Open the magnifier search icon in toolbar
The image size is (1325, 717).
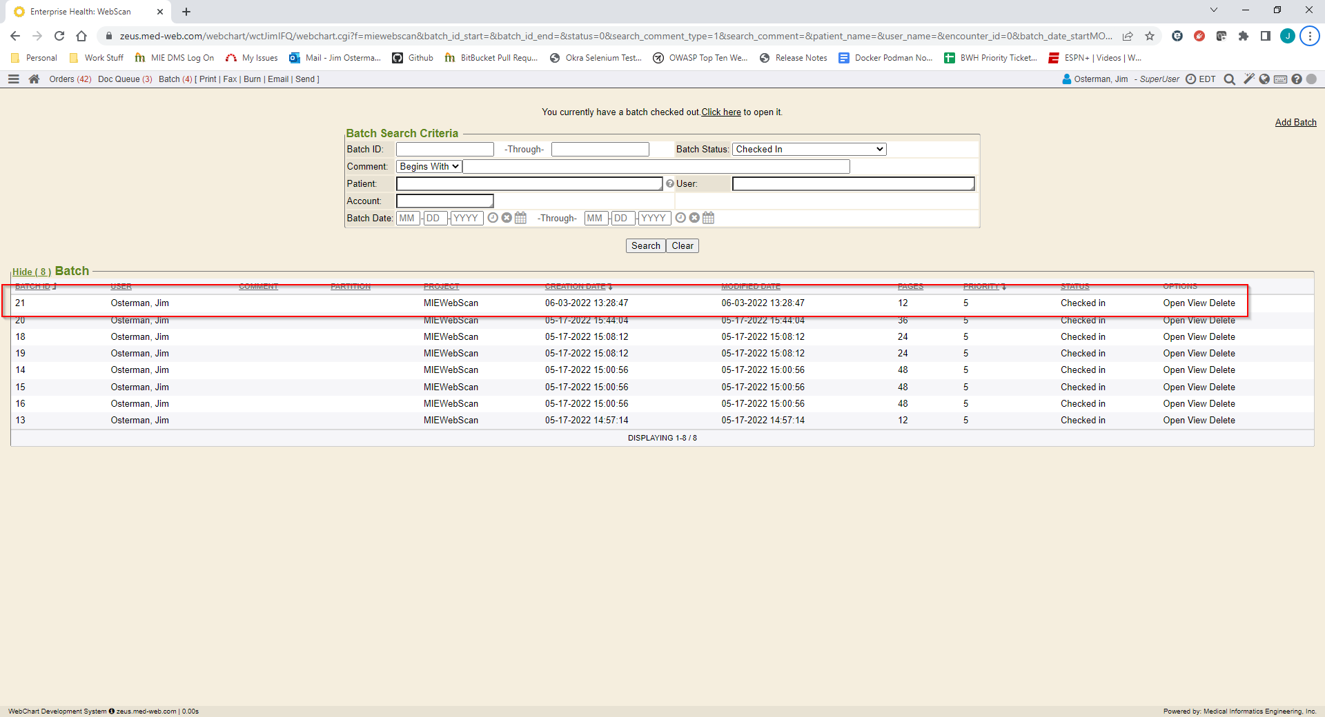click(x=1229, y=79)
